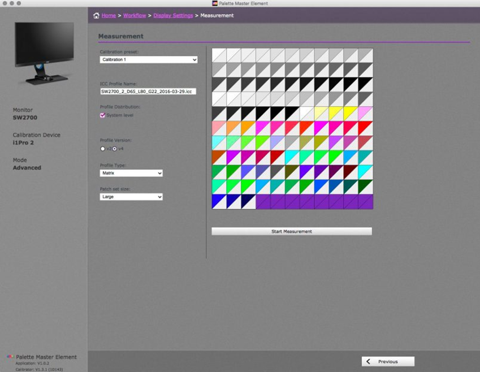Viewport: 480px width, 372px height.
Task: Click the "ICC Profile Name:" label
Action: [x=119, y=84]
